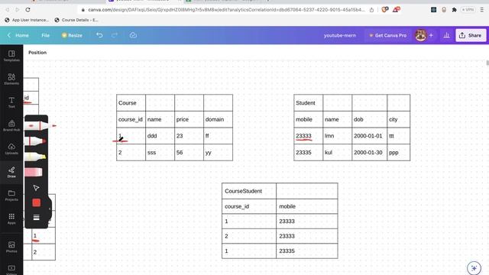Open the browser hamburger menu
This screenshot has width=489, height=275.
click(x=482, y=10)
